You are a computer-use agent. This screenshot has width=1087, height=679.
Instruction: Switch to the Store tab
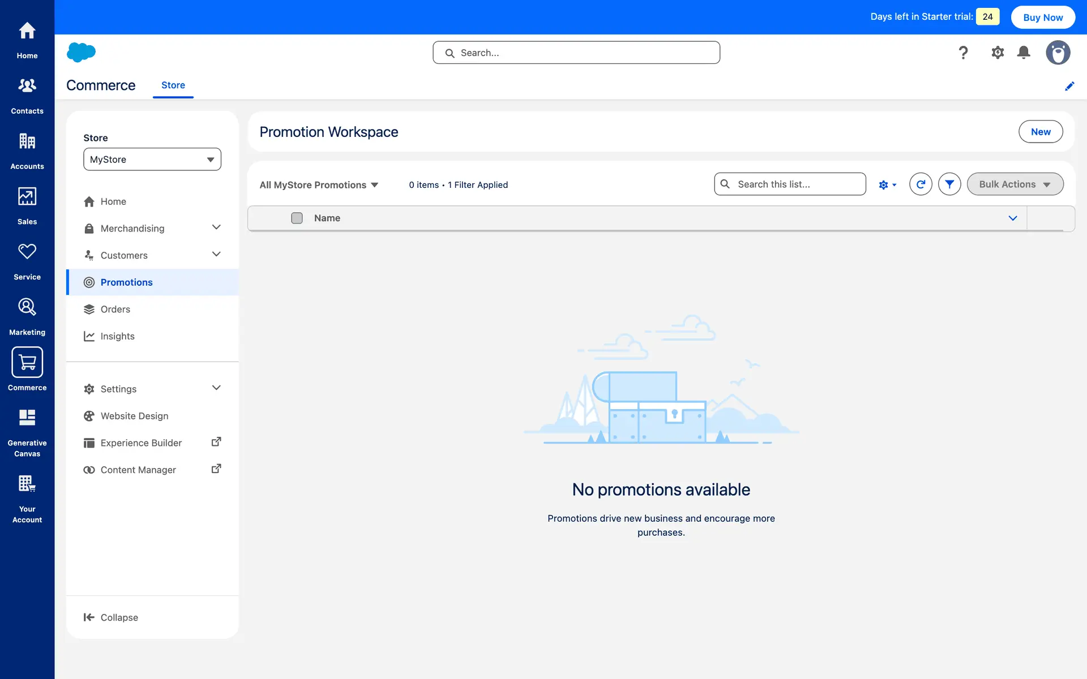tap(173, 85)
